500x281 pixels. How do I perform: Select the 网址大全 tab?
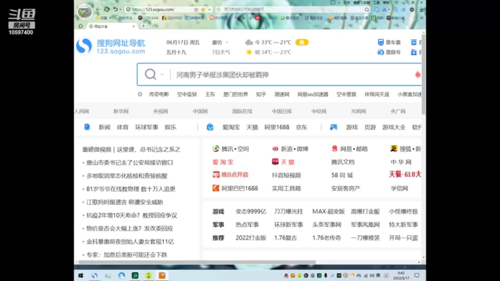pyautogui.click(x=111, y=26)
